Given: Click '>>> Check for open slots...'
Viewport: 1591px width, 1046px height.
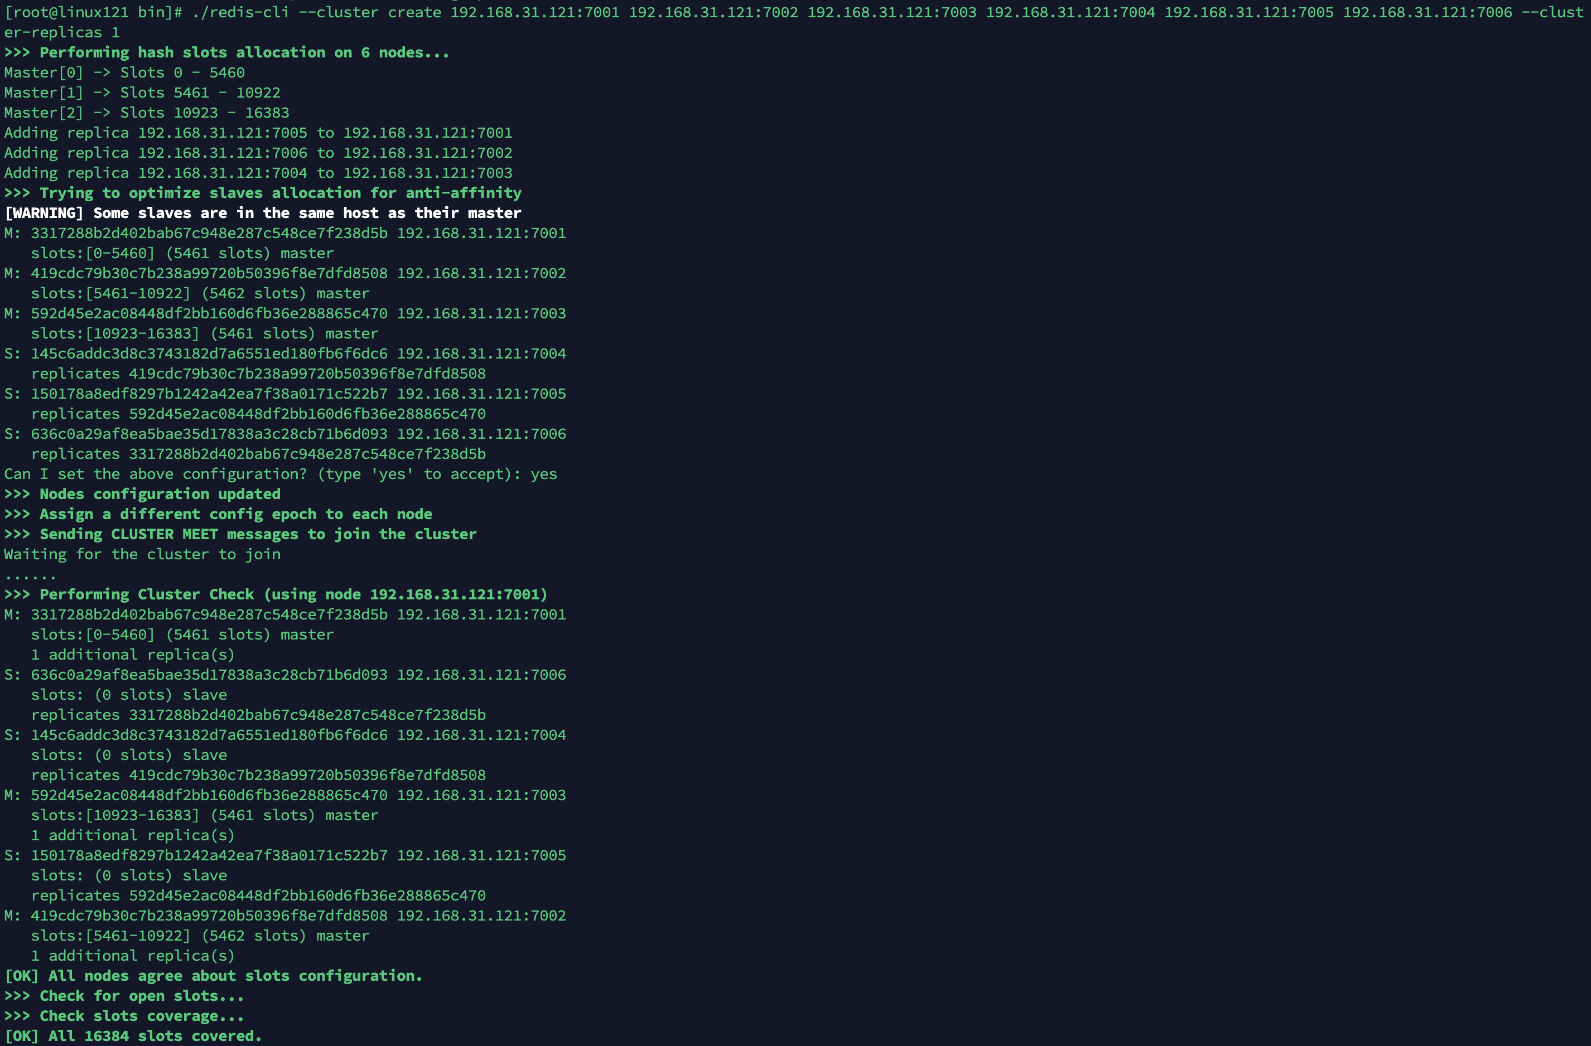Looking at the screenshot, I should (x=124, y=996).
